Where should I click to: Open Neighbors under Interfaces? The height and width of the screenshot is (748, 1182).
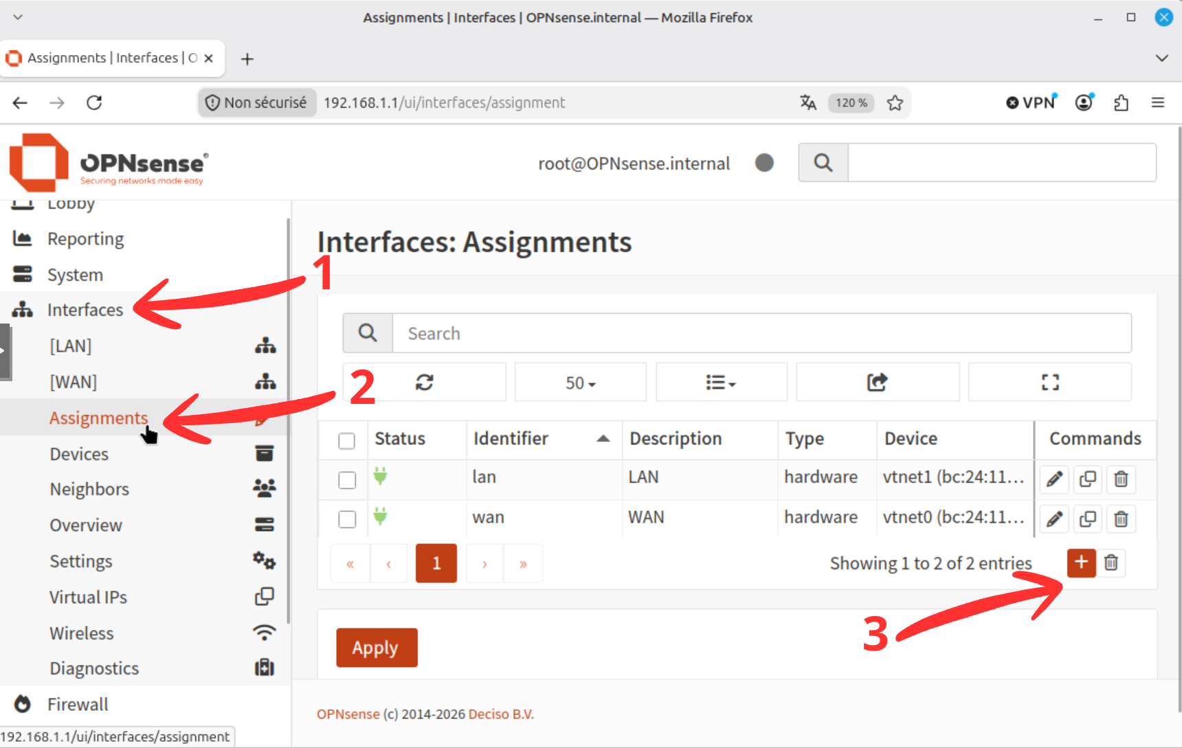click(89, 489)
